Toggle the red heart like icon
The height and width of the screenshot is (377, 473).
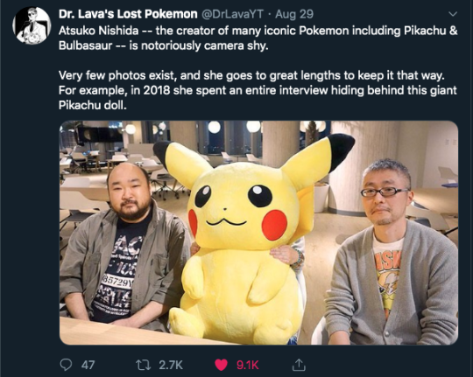coord(221,365)
